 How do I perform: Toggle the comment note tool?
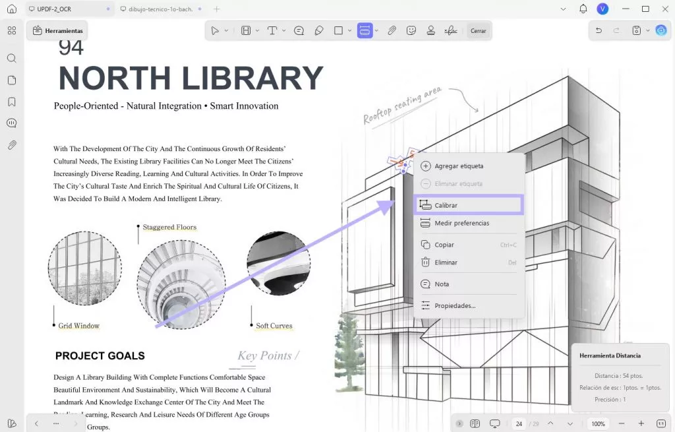[x=299, y=30]
